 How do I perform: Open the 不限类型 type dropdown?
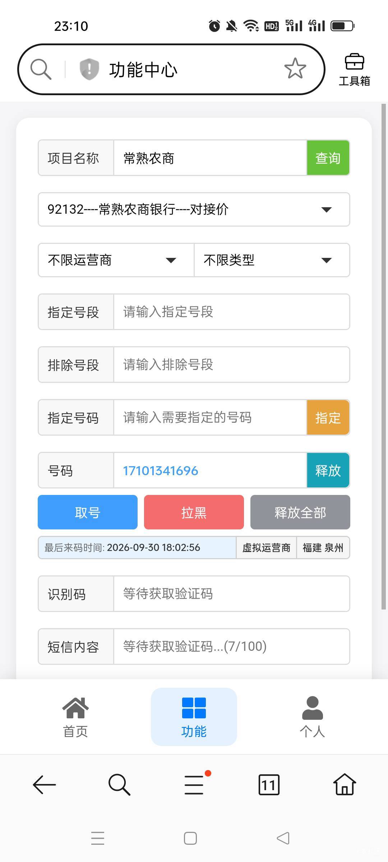tap(272, 260)
